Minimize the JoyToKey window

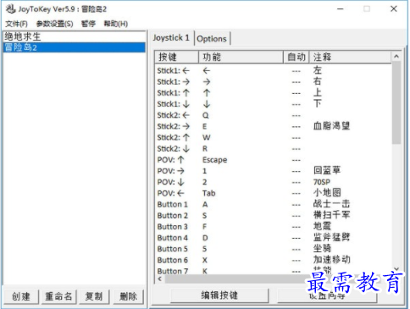point(341,9)
